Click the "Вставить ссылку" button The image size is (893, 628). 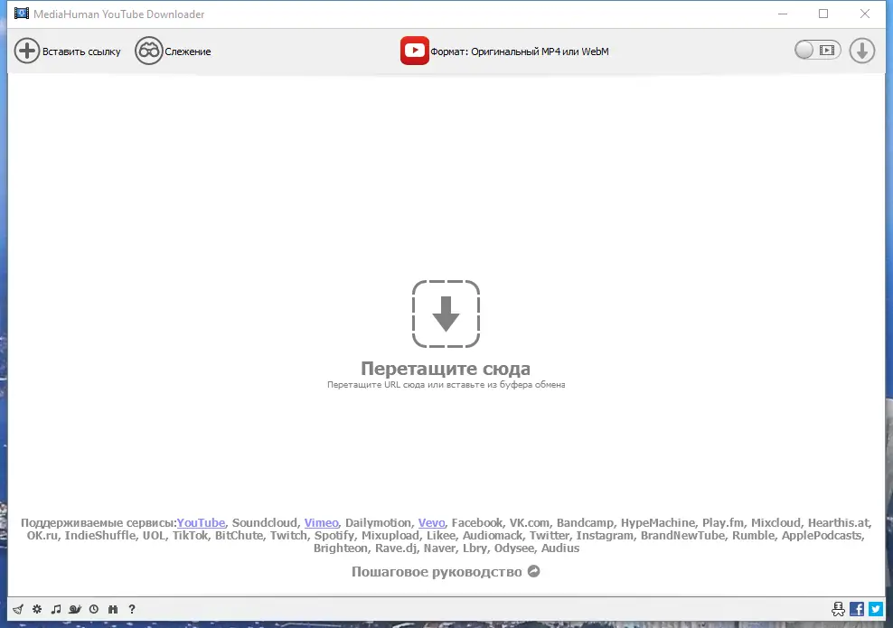click(x=67, y=51)
